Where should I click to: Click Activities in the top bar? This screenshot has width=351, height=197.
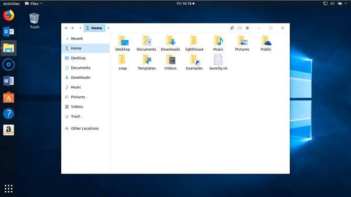pyautogui.click(x=11, y=4)
